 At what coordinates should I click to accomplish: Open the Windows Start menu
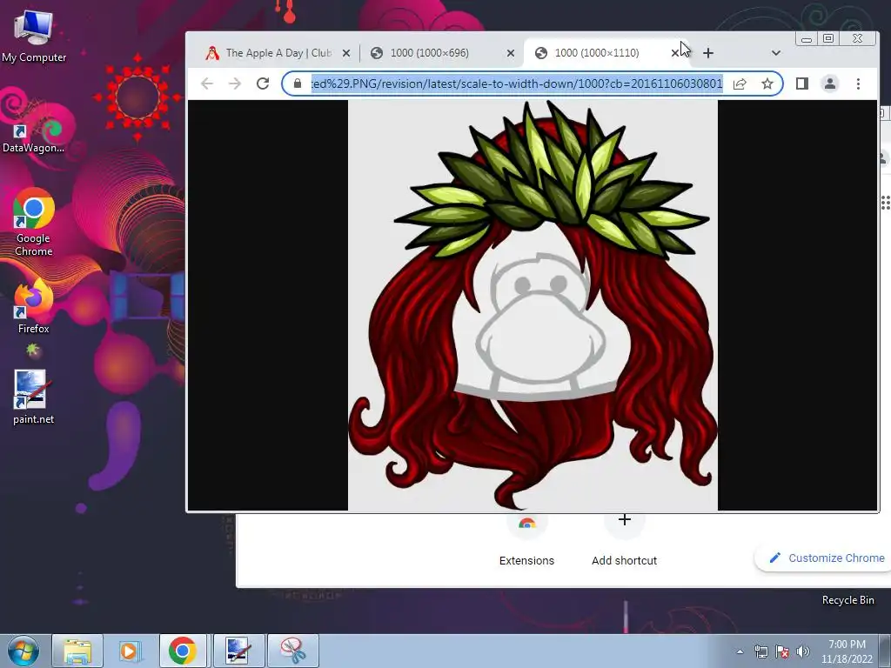point(23,651)
